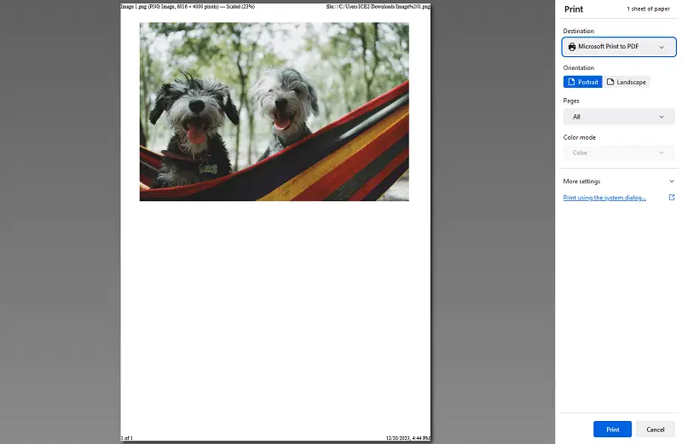682x444 pixels.
Task: Click the blue Print button
Action: coord(612,430)
